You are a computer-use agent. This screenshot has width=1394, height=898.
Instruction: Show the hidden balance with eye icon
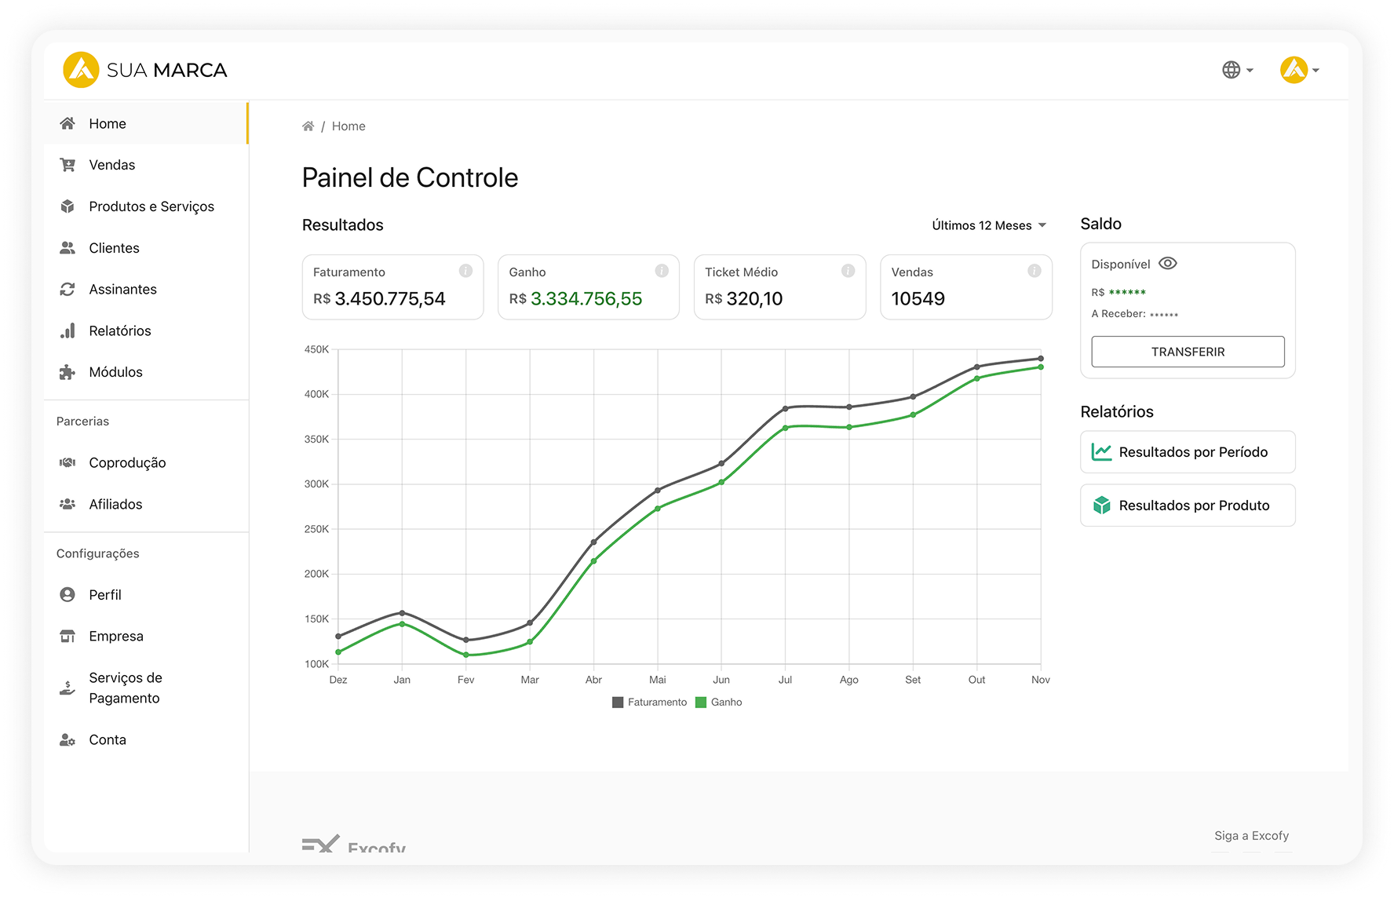[1167, 264]
